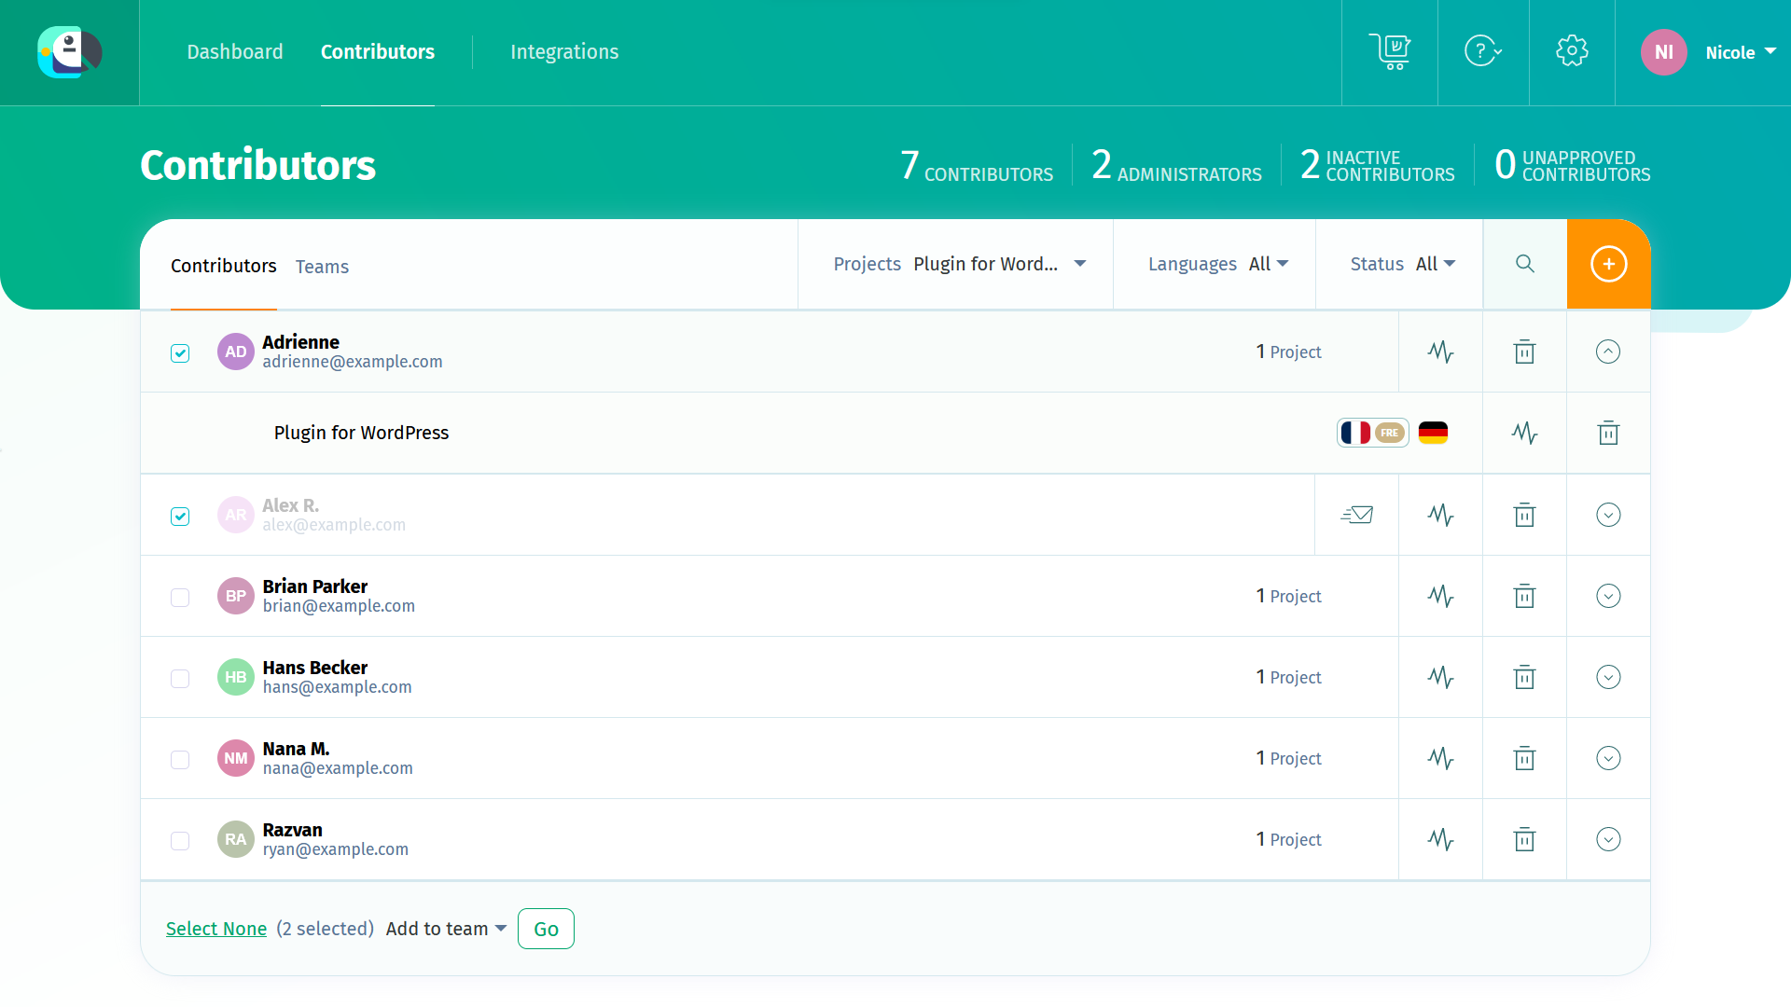
Task: Open Integrations in top navigation
Action: click(x=564, y=52)
